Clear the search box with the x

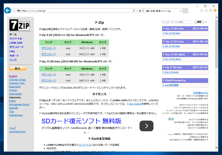[x=206, y=22]
